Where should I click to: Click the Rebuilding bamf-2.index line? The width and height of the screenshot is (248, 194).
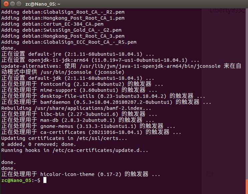(76, 108)
